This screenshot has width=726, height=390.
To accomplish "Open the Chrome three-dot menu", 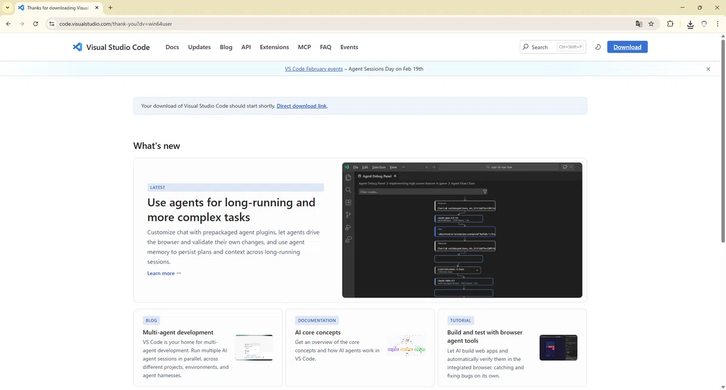I will point(718,24).
